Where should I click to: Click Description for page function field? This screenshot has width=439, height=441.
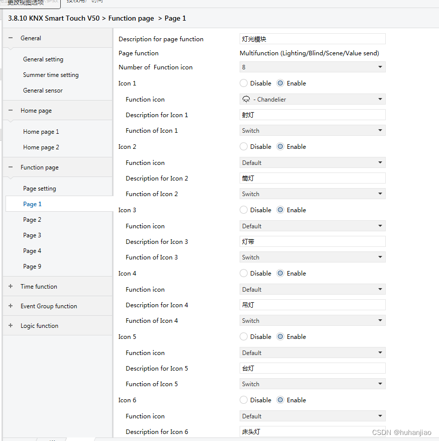[312, 39]
